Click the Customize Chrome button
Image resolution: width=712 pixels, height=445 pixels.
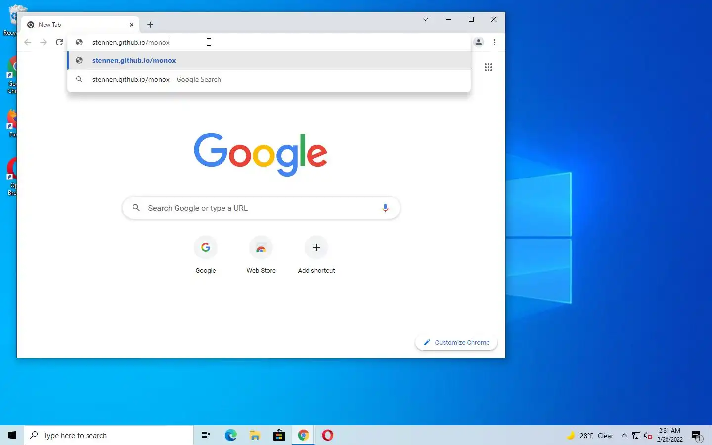point(456,342)
